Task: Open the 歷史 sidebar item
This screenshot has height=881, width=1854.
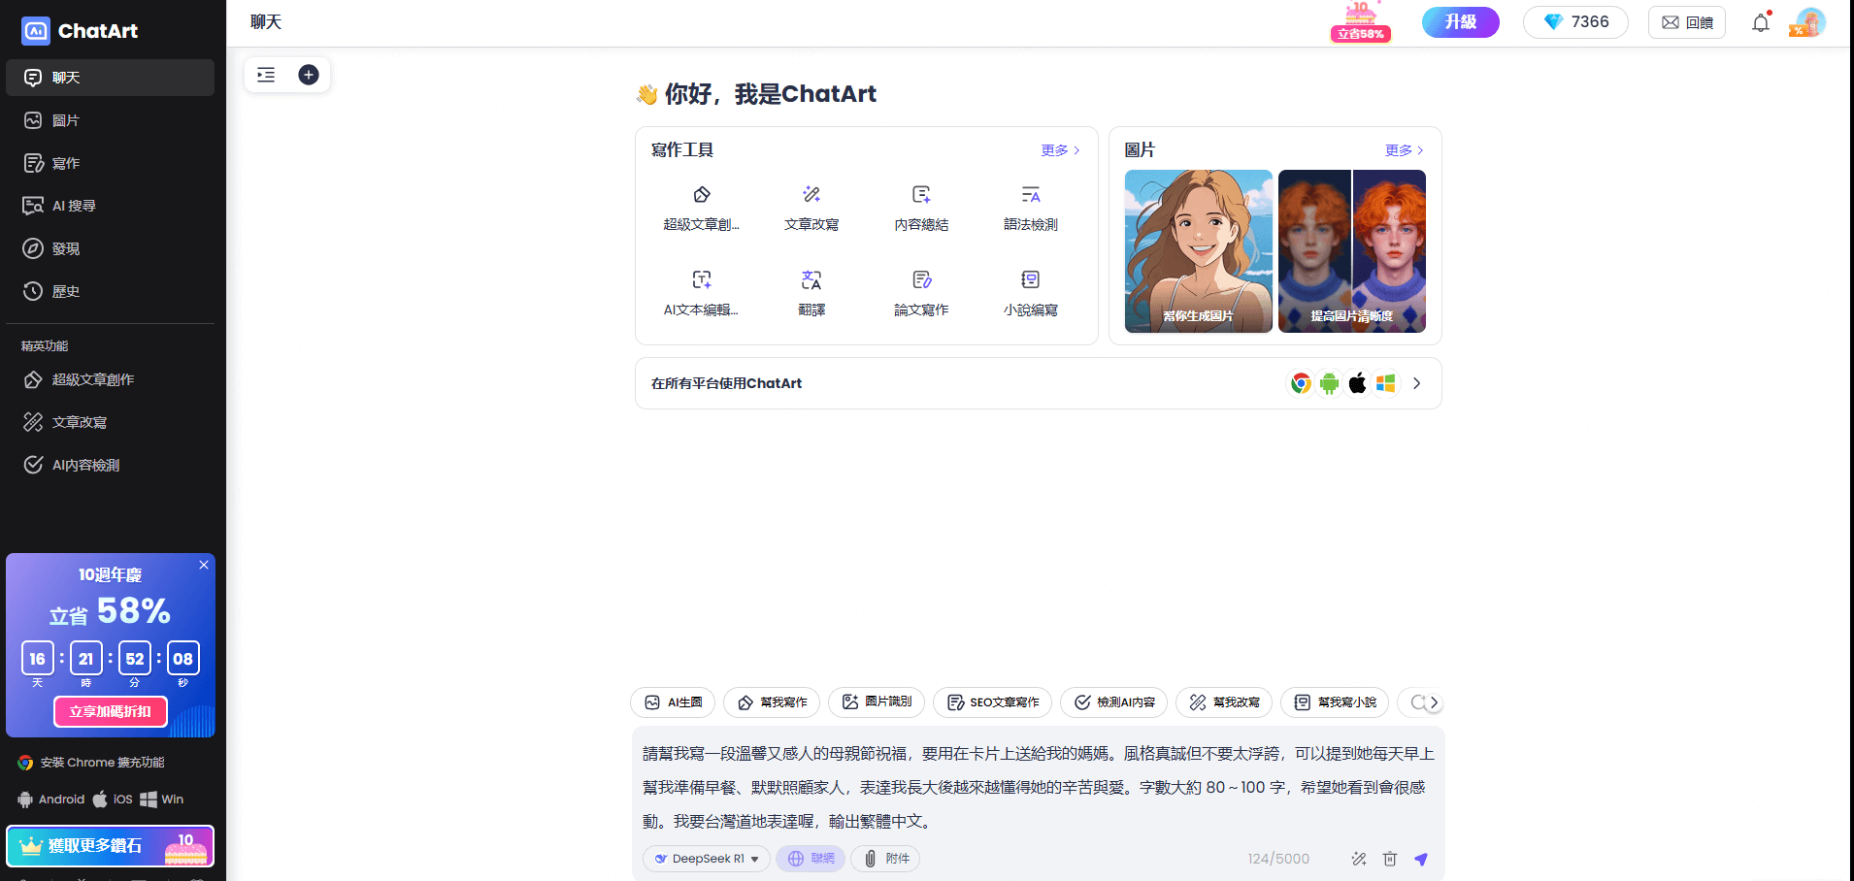Action: coord(110,291)
